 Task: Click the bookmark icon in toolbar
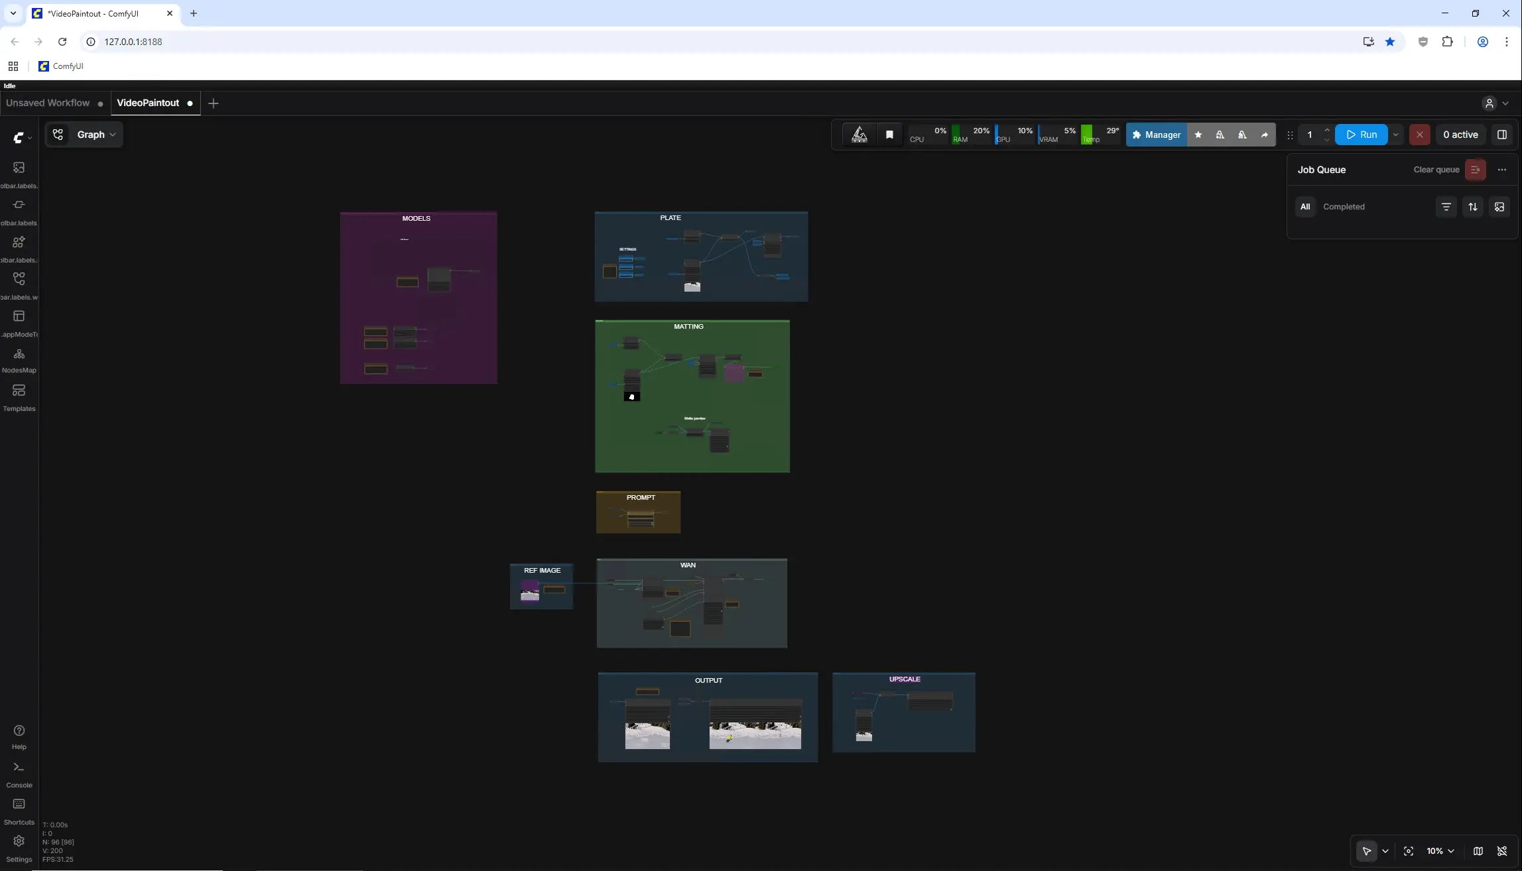[x=889, y=135]
